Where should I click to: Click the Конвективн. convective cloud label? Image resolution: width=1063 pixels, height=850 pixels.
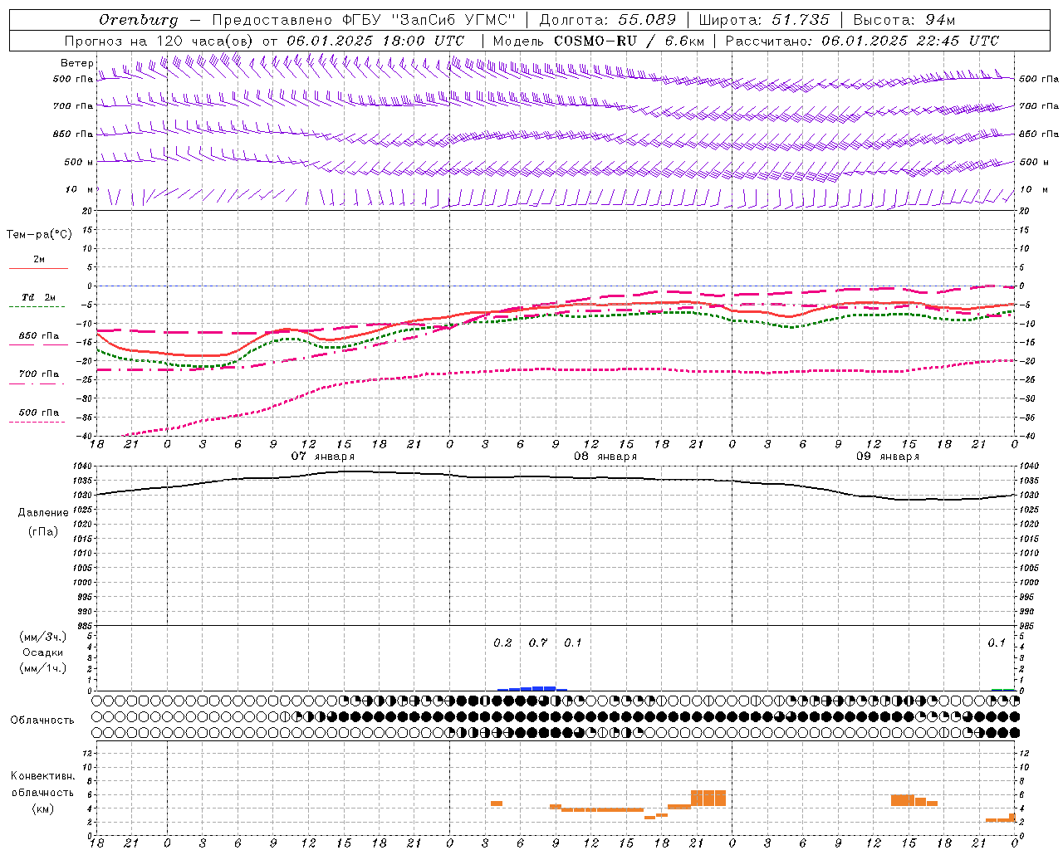coord(43,776)
